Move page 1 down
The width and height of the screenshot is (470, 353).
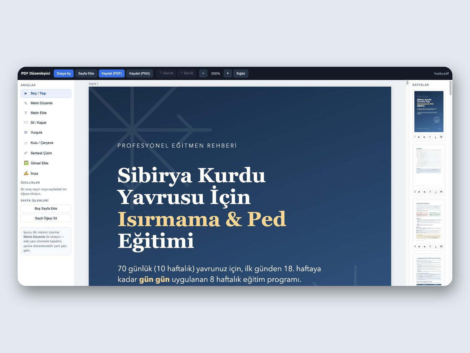click(436, 137)
